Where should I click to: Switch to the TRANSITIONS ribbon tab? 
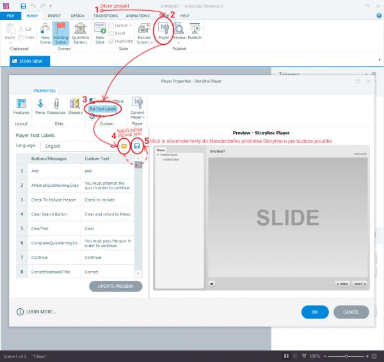[106, 15]
